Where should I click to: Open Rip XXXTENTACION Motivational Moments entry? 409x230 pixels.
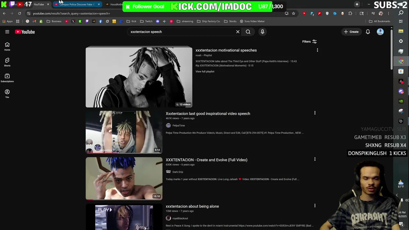[x=224, y=65]
